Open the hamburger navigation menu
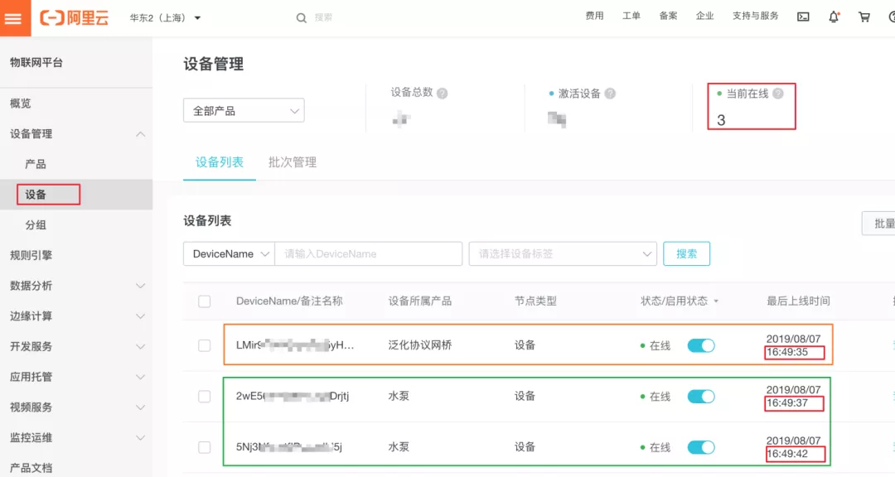Image resolution: width=895 pixels, height=477 pixels. tap(15, 17)
